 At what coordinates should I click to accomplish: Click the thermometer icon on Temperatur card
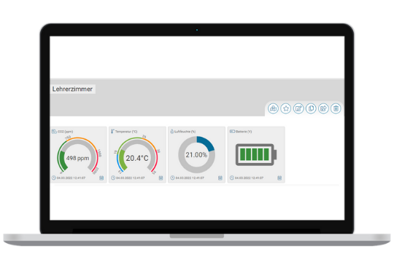click(x=112, y=132)
